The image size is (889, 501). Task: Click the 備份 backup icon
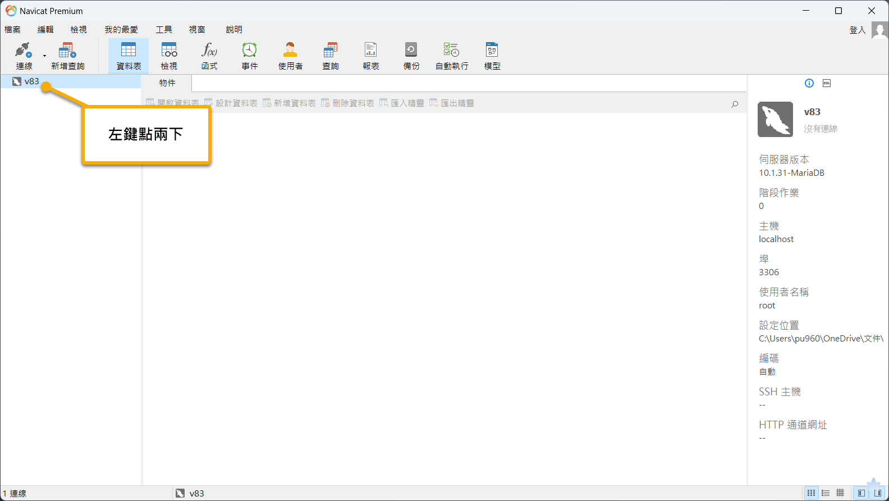pos(411,56)
